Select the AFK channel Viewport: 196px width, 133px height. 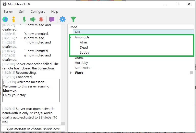pyautogui.click(x=133, y=32)
